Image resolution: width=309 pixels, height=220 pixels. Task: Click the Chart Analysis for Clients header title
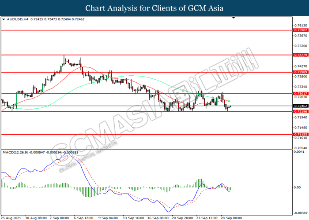(154, 8)
